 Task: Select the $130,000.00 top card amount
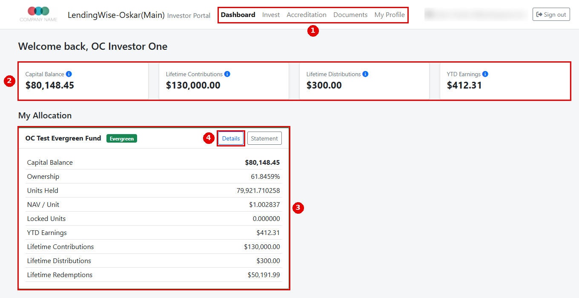point(193,85)
